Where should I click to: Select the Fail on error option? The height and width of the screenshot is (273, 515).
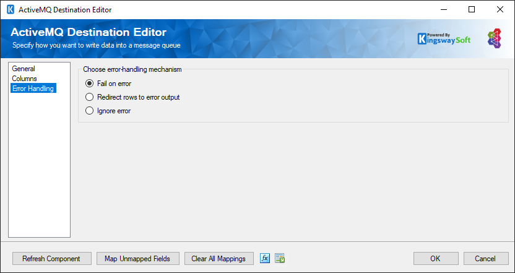coord(108,84)
